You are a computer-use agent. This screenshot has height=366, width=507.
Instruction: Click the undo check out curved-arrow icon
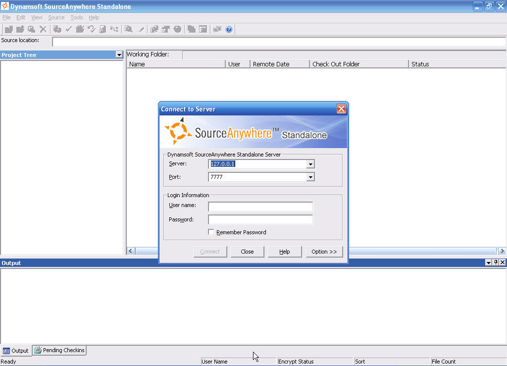(x=92, y=29)
